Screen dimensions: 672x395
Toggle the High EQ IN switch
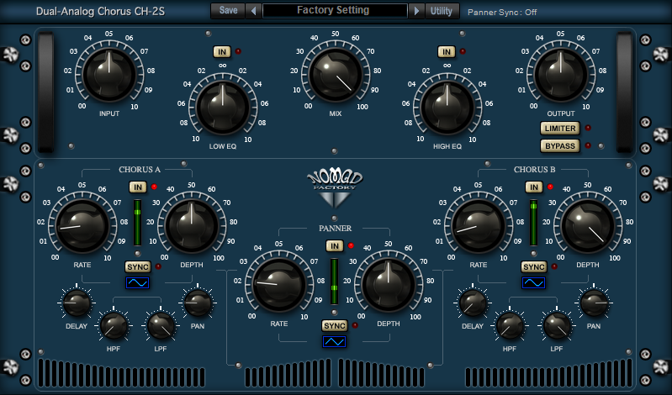[x=447, y=52]
